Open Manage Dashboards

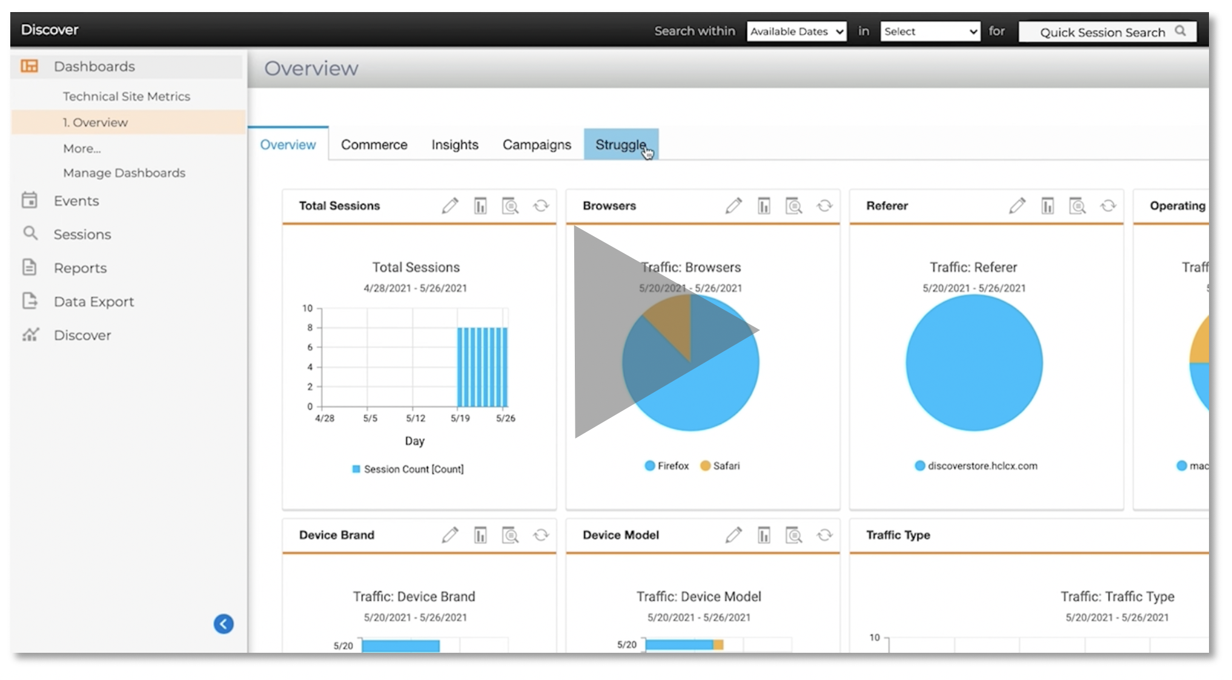click(124, 173)
